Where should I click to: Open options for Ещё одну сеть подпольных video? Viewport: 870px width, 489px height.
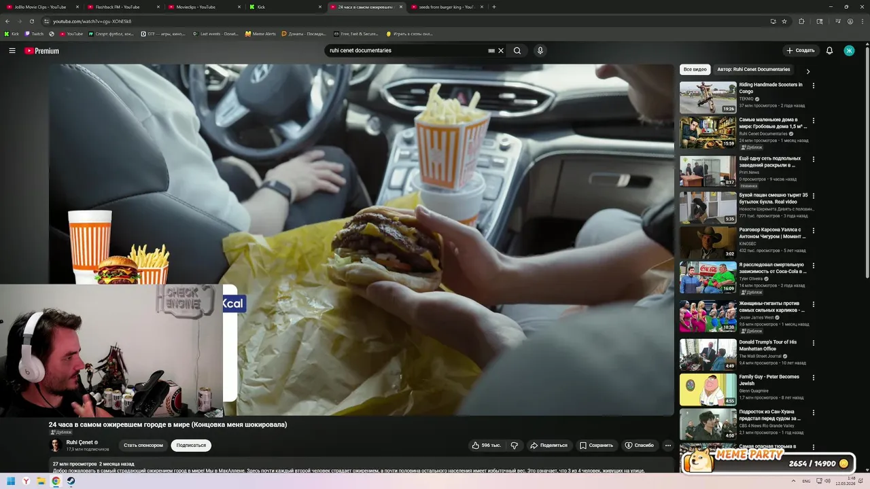pos(814,160)
